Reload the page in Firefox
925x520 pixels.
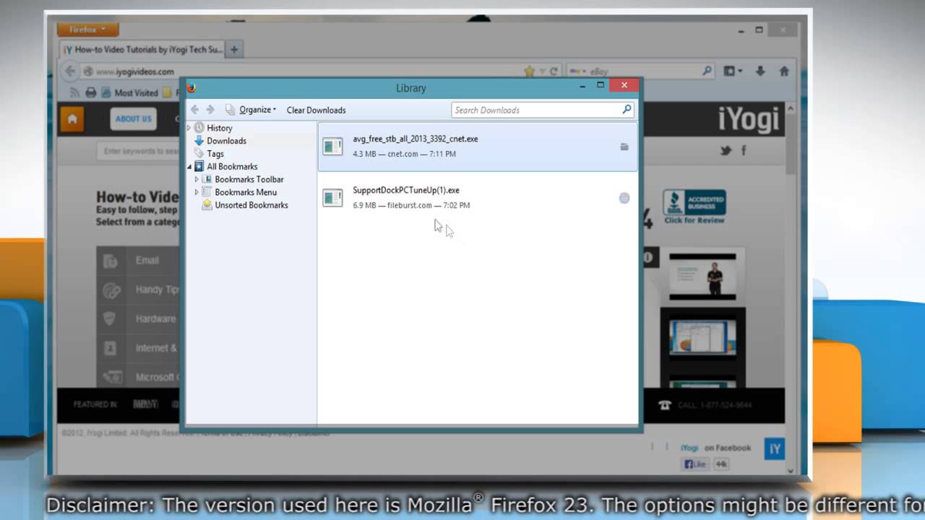pos(554,71)
